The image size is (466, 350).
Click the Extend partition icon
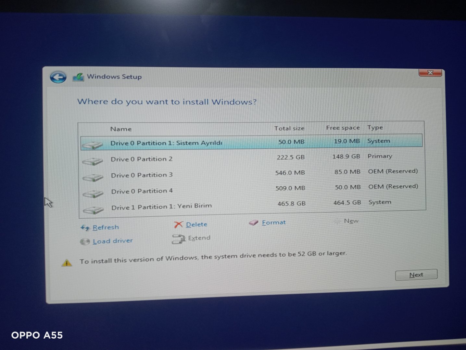pos(178,239)
